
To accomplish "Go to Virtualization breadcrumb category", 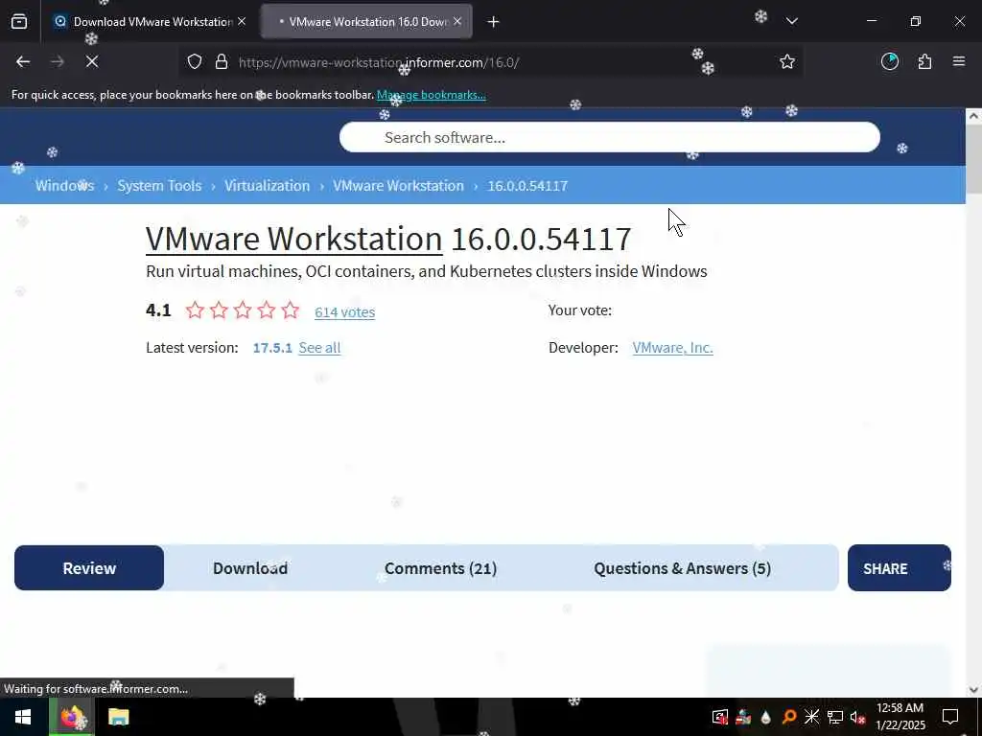I will pyautogui.click(x=268, y=186).
